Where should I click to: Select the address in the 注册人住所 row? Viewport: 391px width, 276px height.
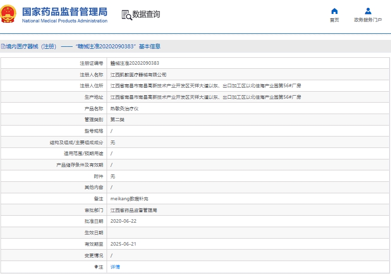206,86
